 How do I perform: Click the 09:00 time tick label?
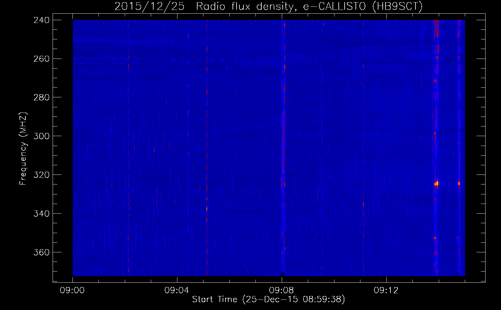72,290
